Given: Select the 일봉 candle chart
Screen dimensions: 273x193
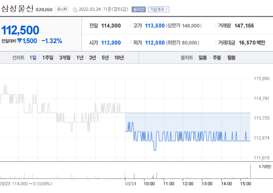Looking at the screenshot, I should pyautogui.click(x=203, y=58).
